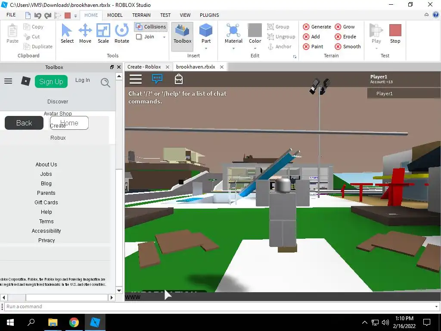Open the in-game chat bubble icon
Image resolution: width=441 pixels, height=331 pixels.
tap(157, 79)
